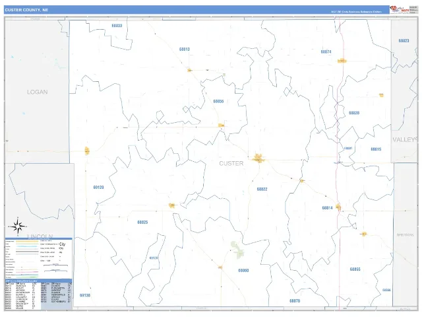Image resolution: width=422 pixels, height=317 pixels.
Task: Click the large City sample text in legend
Action: (x=62, y=244)
